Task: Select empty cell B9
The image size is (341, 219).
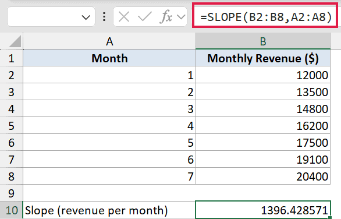Action: tap(263, 193)
